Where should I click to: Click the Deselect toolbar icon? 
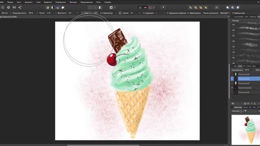95,8
